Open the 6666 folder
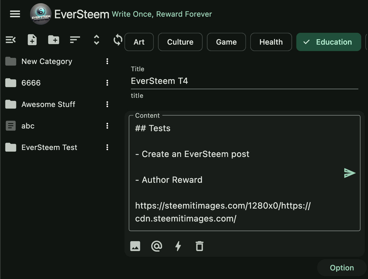 (31, 83)
